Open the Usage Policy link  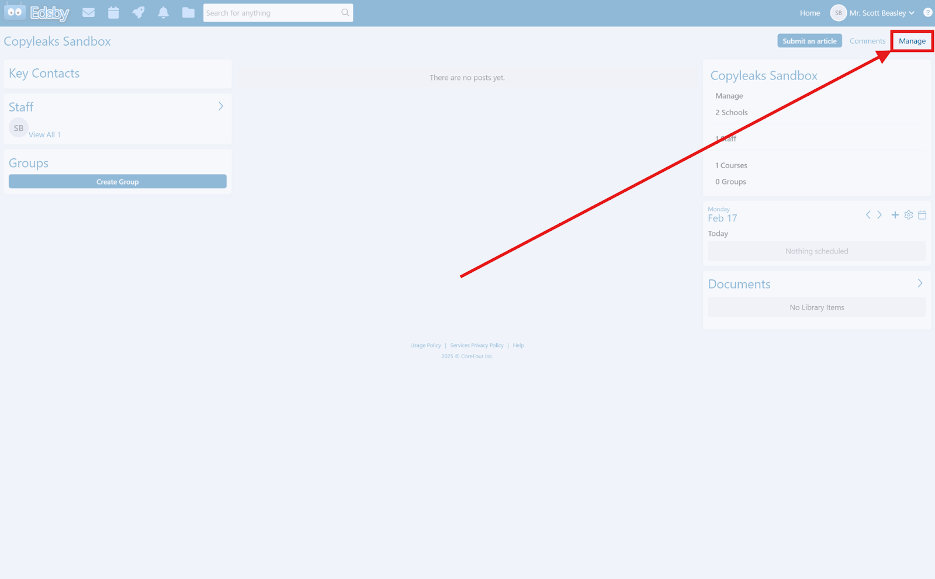tap(425, 345)
